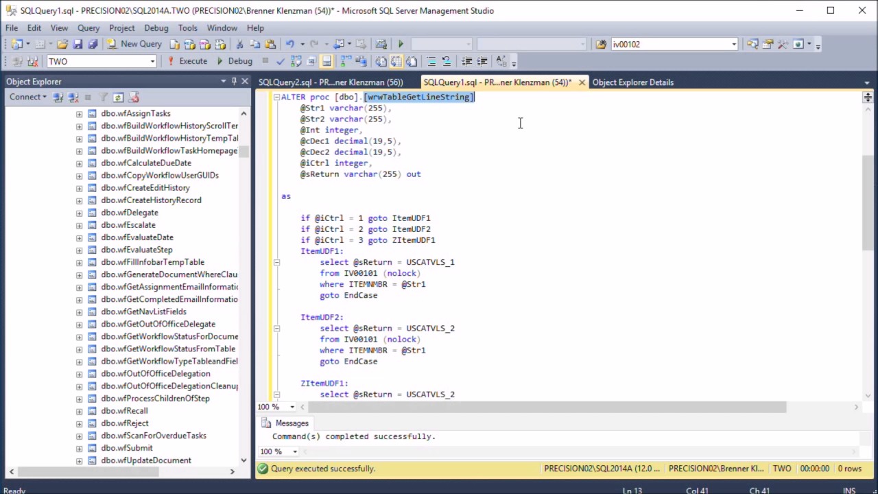Click the Change Connection icon beside the TWO database box
This screenshot has height=494, width=878.
32,61
